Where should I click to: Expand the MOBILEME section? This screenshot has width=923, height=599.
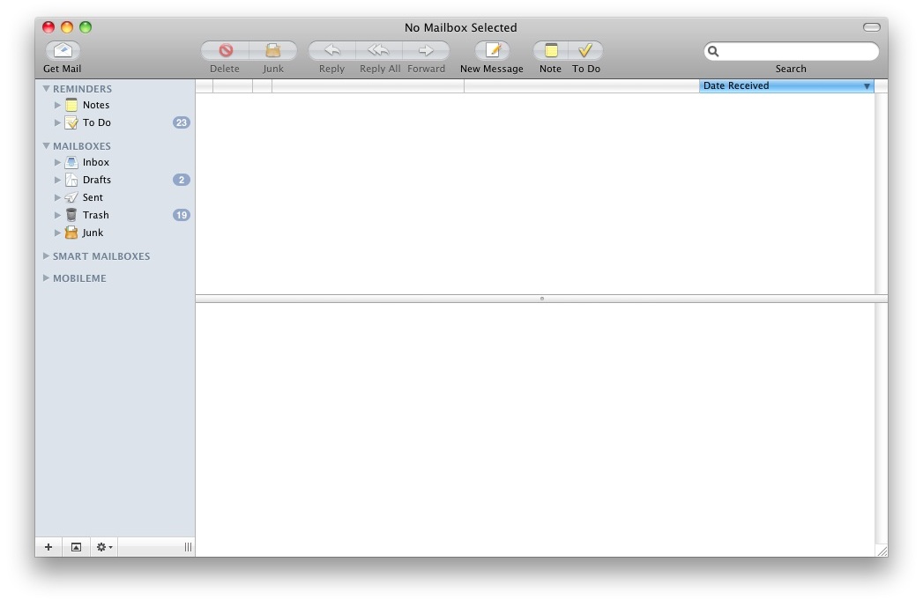click(x=46, y=277)
